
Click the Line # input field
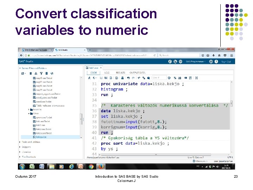(x=159, y=78)
